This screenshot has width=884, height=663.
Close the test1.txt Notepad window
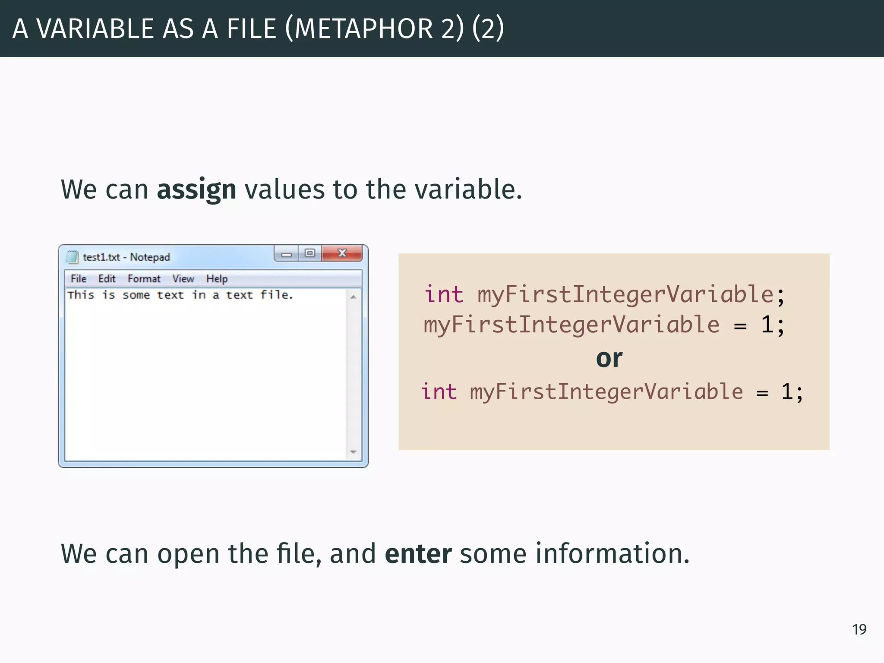pyautogui.click(x=342, y=253)
